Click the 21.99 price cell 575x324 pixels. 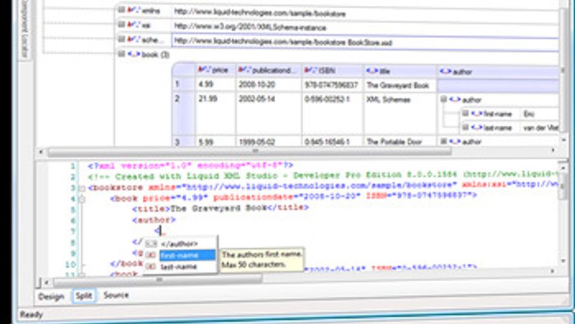(x=216, y=113)
